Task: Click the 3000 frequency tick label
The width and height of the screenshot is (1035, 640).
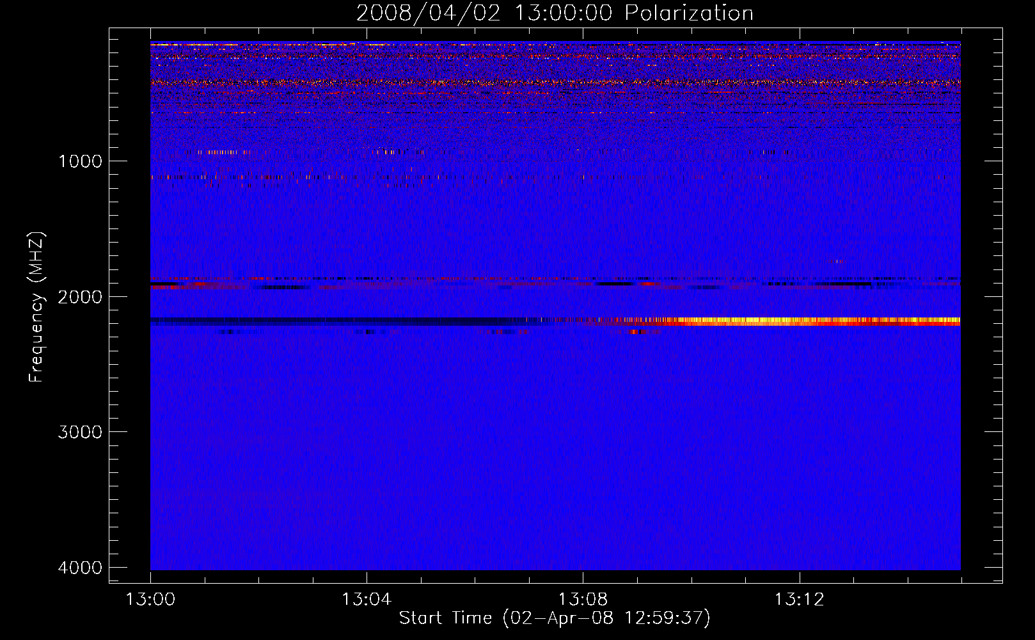Action: (x=80, y=432)
